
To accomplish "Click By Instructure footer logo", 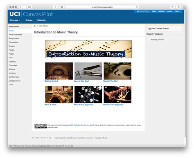I will pyautogui.click(x=41, y=138).
